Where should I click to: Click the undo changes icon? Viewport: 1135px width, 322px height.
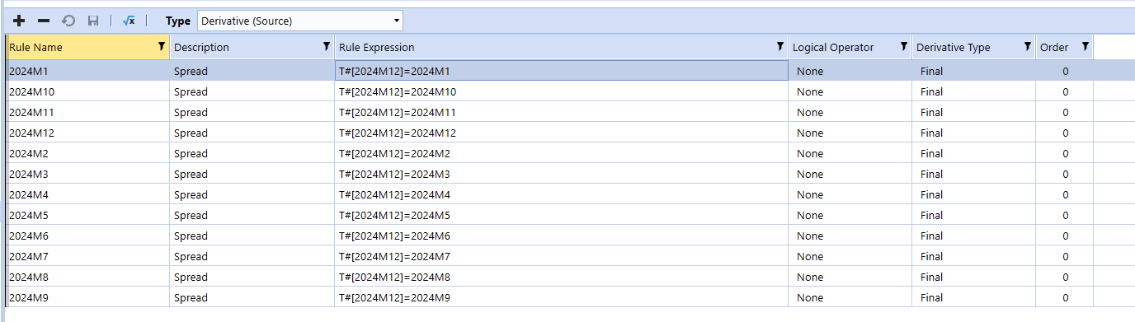pyautogui.click(x=68, y=21)
